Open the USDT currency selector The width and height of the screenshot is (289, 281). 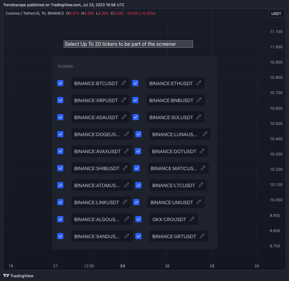(276, 13)
